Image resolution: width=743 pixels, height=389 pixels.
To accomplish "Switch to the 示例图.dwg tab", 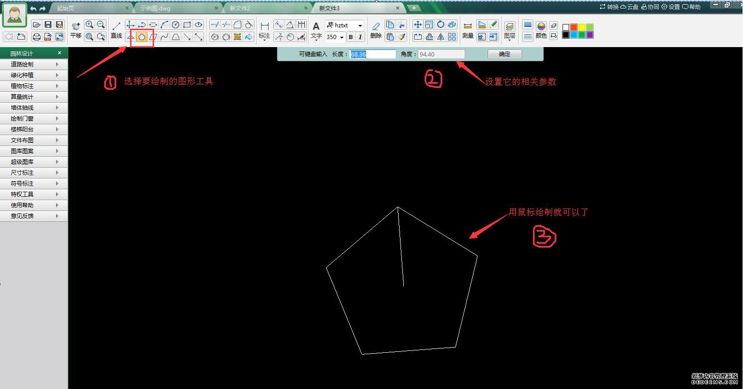I will click(x=178, y=8).
